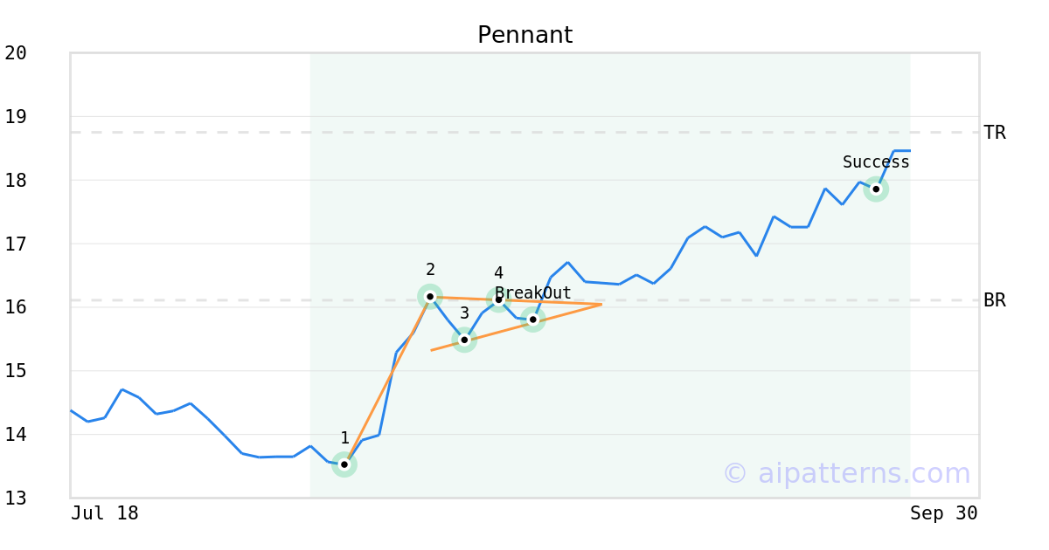1049x550 pixels.
Task: Click the number 2 label above marker
Action: (430, 270)
